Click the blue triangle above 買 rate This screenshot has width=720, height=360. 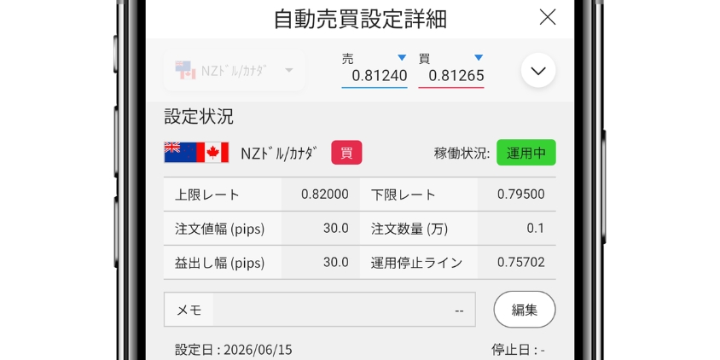point(479,57)
